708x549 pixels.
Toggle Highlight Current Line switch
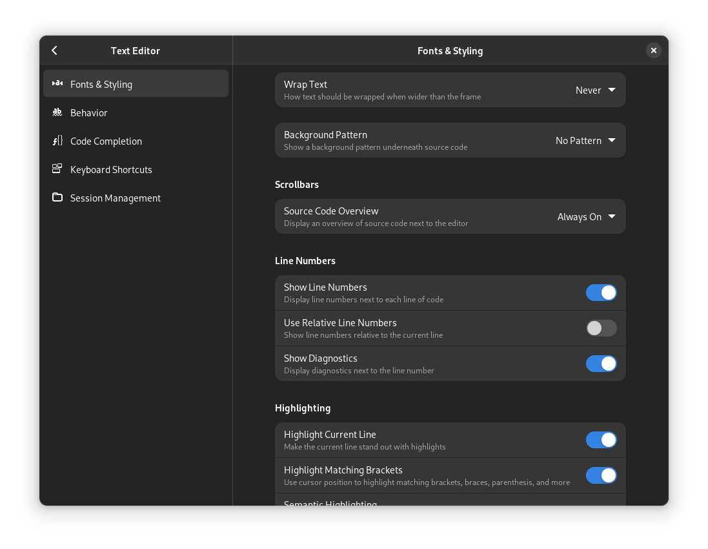pyautogui.click(x=601, y=440)
